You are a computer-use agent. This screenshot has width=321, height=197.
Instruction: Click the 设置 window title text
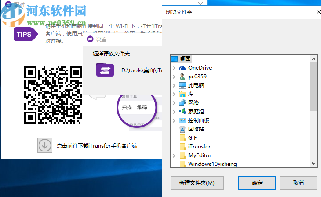tap(101, 39)
